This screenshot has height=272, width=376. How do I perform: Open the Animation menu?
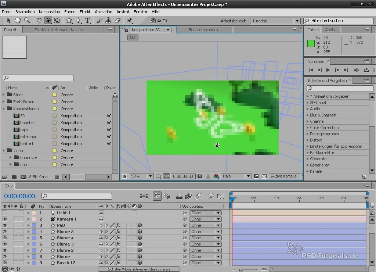click(x=103, y=12)
